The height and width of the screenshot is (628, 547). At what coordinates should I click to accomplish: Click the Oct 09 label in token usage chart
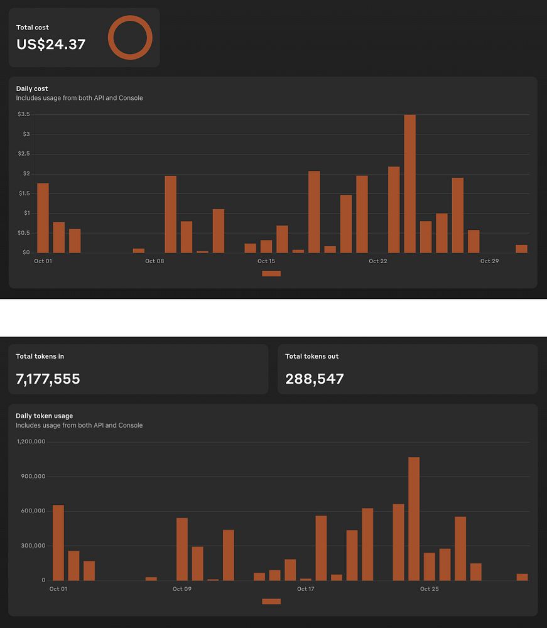[181, 589]
